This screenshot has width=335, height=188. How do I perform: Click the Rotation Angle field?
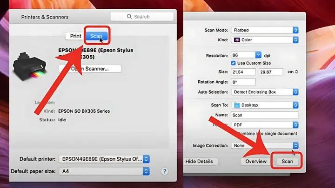243,82
